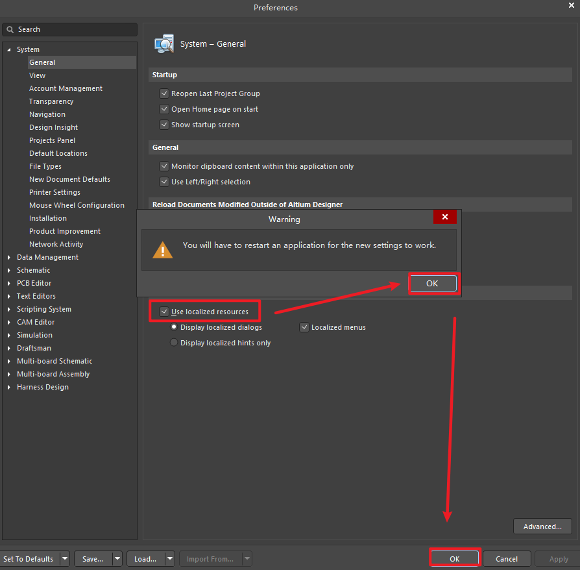Click the System General header icon
The height and width of the screenshot is (570, 580).
click(163, 43)
